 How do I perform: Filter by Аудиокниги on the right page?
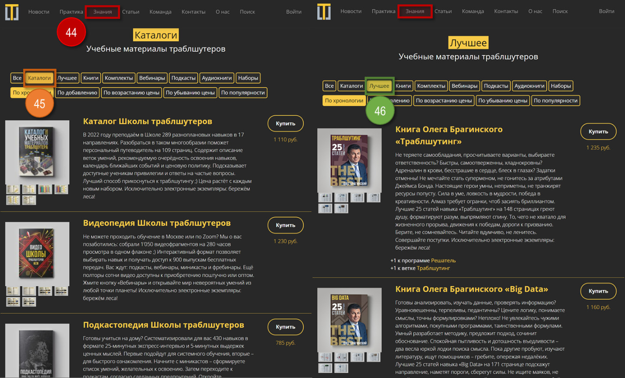(529, 86)
